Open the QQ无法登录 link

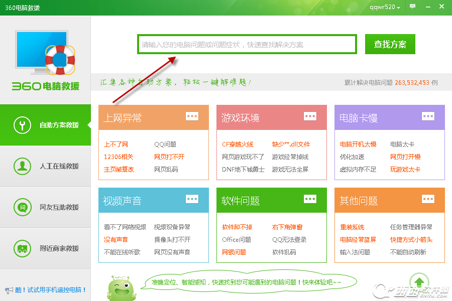click(289, 240)
